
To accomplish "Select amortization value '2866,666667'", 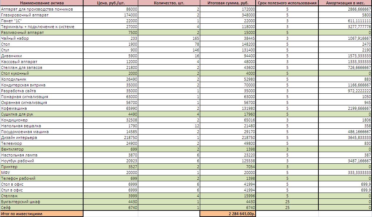I will (x=345, y=9).
